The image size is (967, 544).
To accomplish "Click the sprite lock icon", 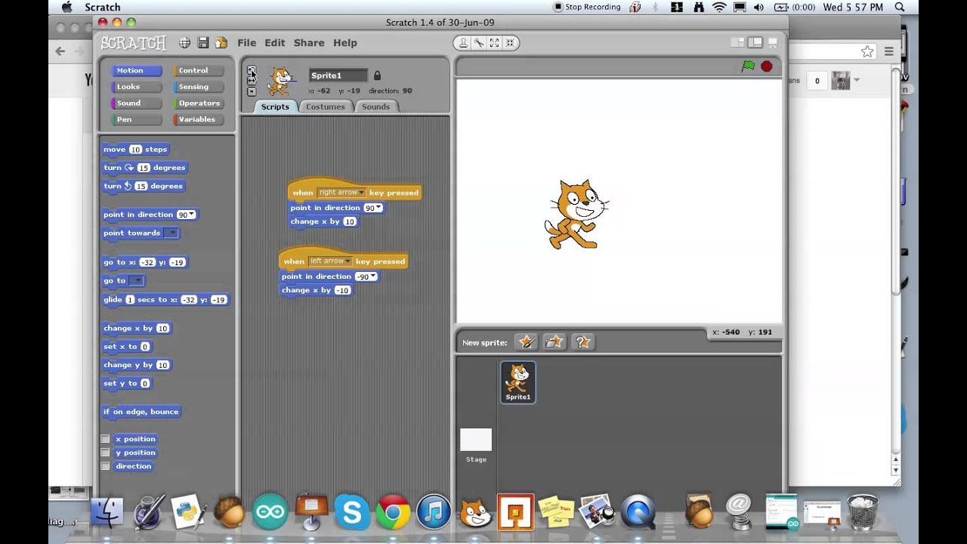I will click(377, 76).
